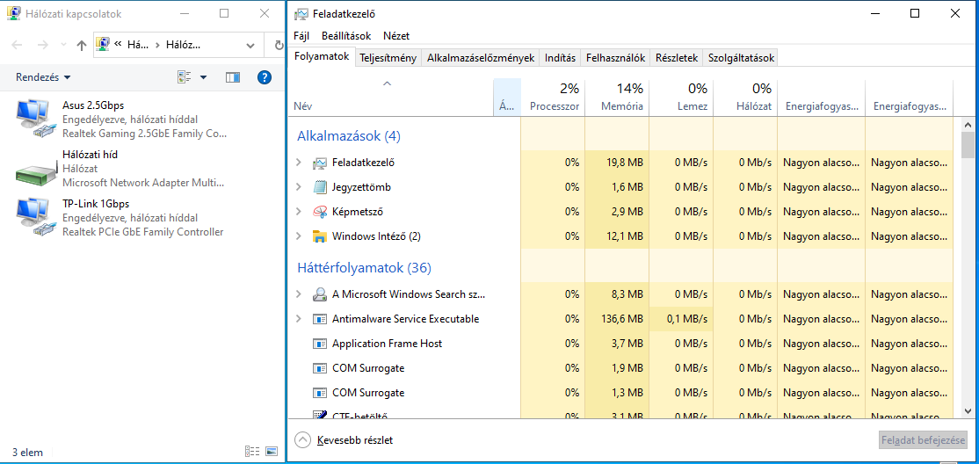Open the Beállítások menu
Screen dimensions: 979x464
click(x=346, y=36)
